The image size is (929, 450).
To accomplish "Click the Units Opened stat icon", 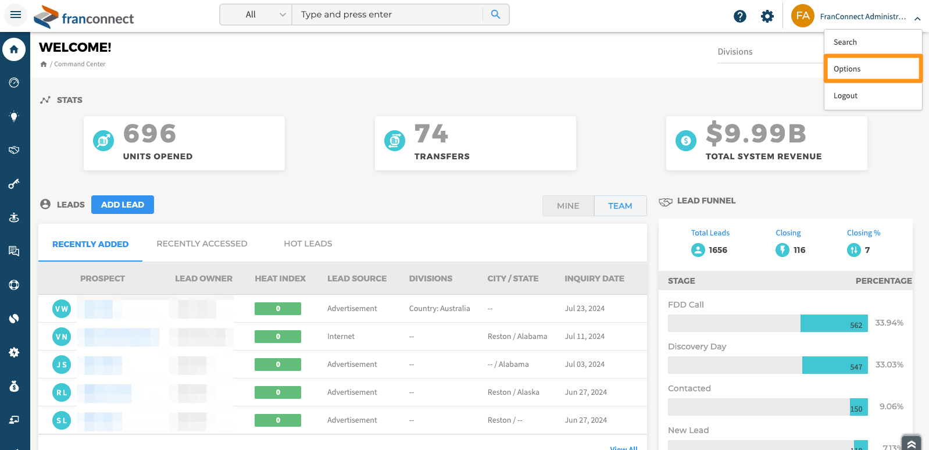I will pos(103,141).
